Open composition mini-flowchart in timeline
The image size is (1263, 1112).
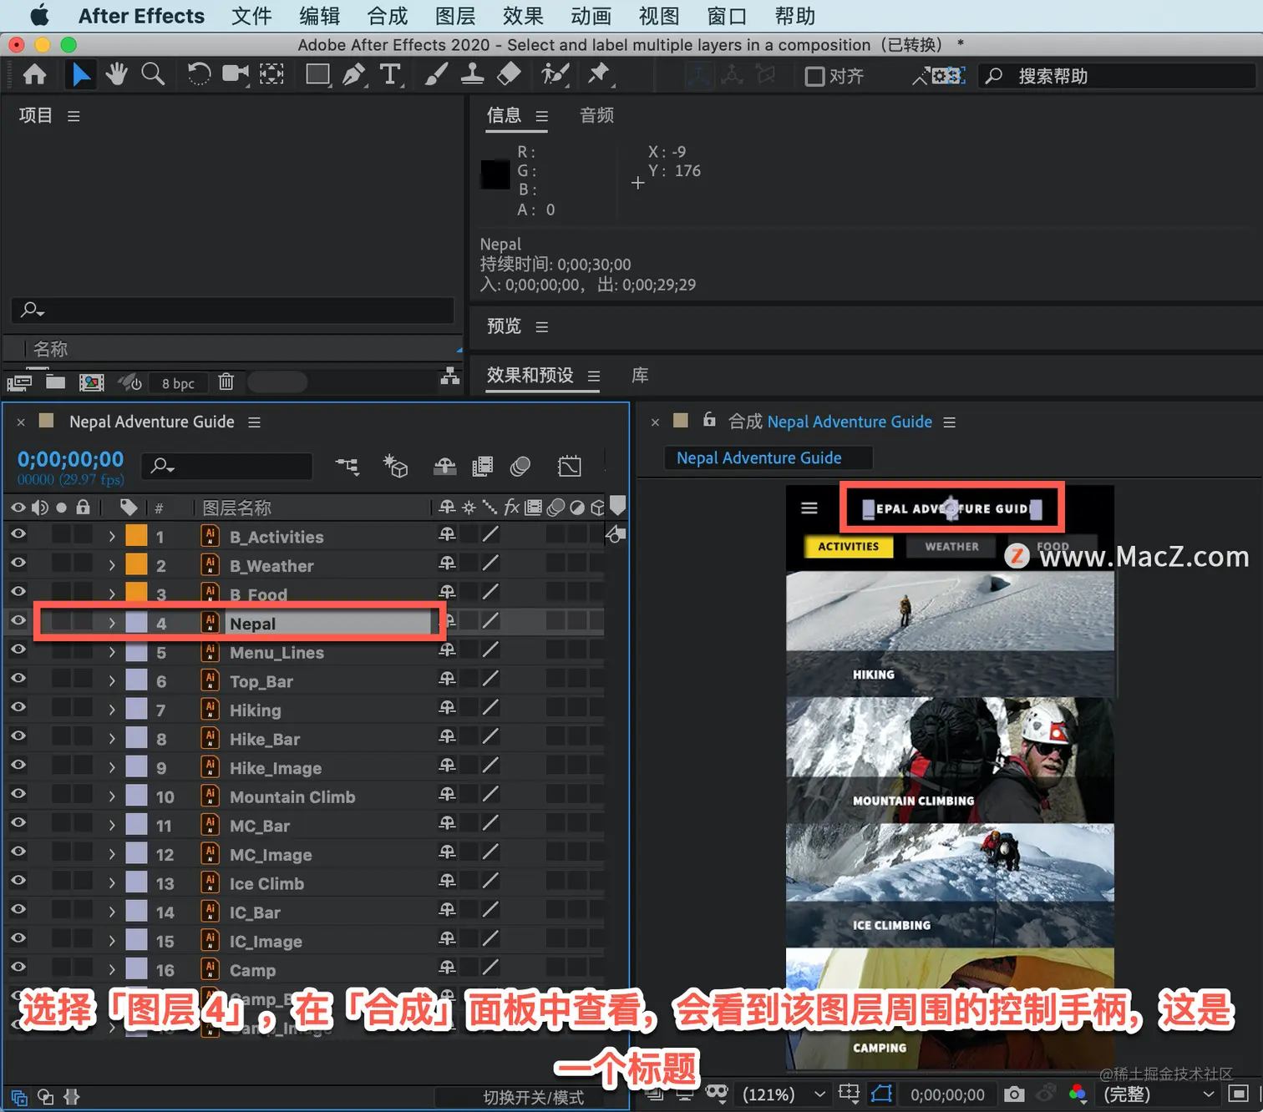tap(347, 466)
